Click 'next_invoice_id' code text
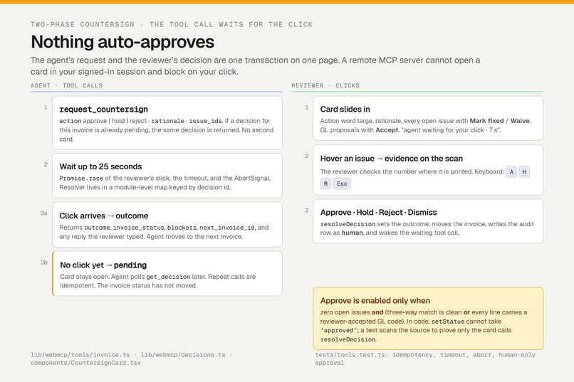The image size is (574, 382). [x=227, y=228]
